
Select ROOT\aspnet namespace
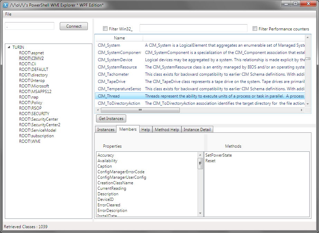[31, 53]
